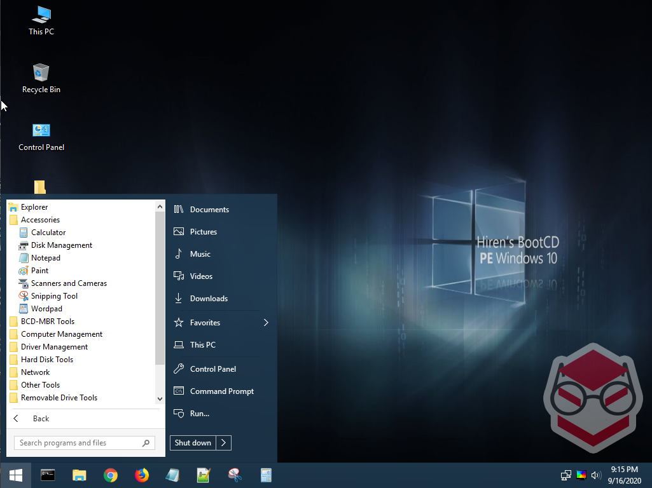Open shut down options arrow
Image resolution: width=652 pixels, height=488 pixels.
coord(224,443)
